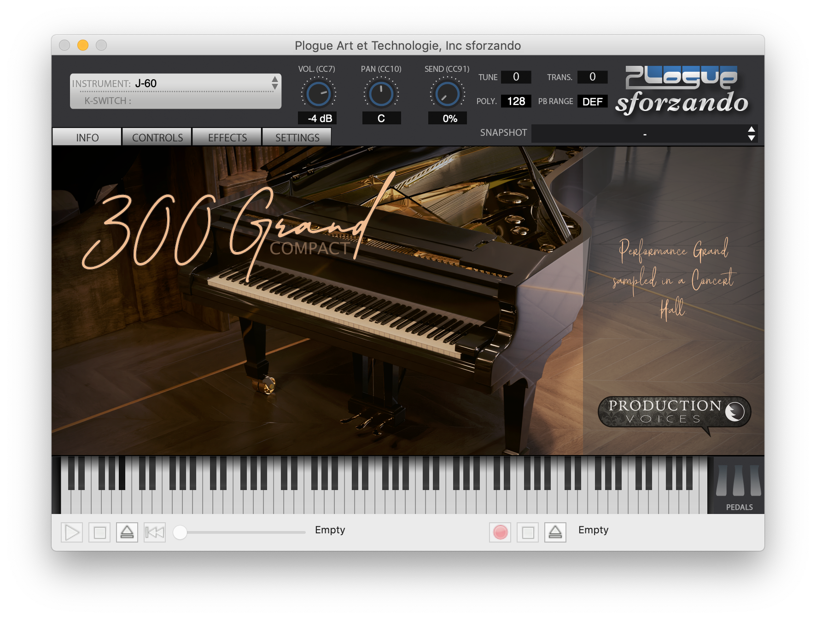The height and width of the screenshot is (619, 816).
Task: Stop the audio recording
Action: coord(528,532)
